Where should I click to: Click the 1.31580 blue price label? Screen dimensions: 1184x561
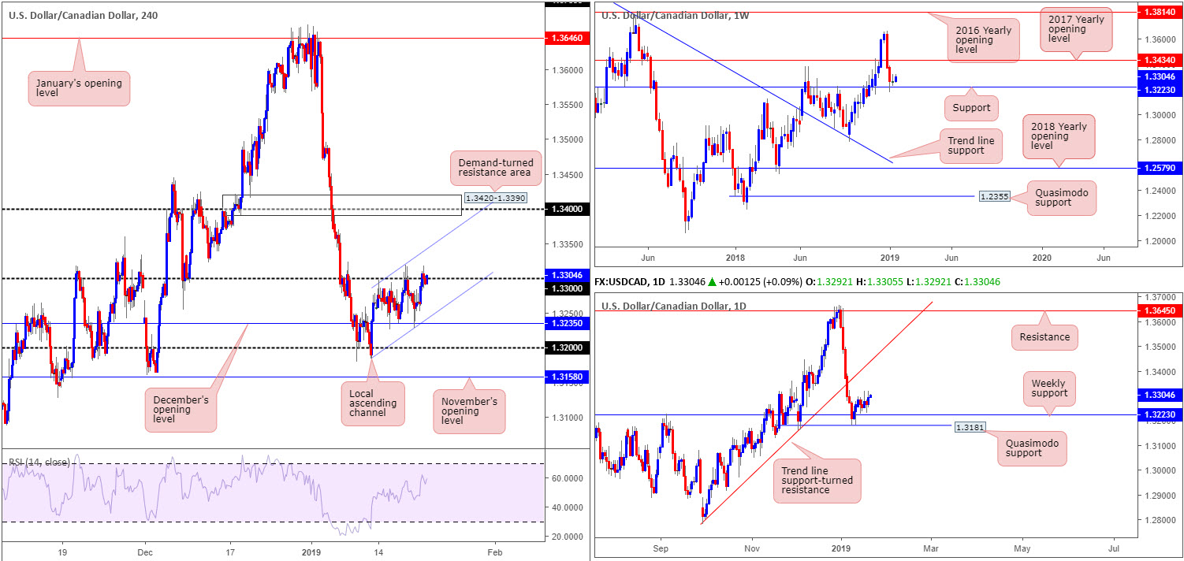pos(567,377)
